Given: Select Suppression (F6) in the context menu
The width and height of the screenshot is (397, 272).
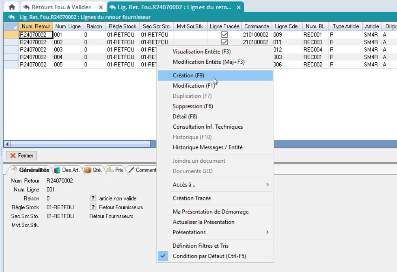Looking at the screenshot, I should click(193, 106).
